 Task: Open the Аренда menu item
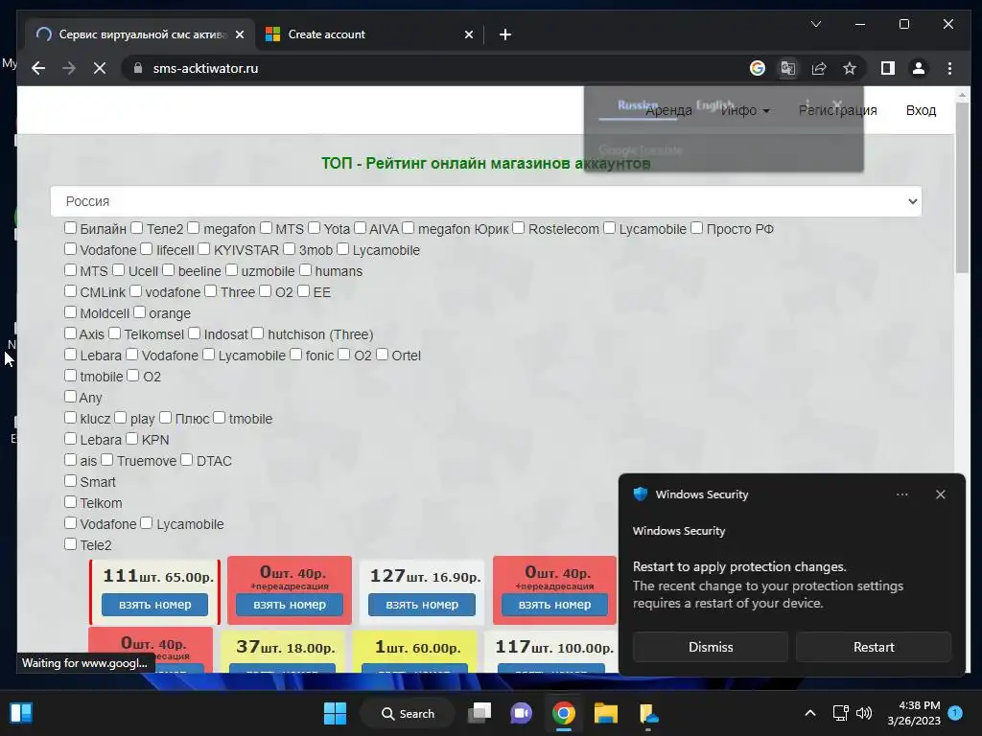pyautogui.click(x=668, y=110)
